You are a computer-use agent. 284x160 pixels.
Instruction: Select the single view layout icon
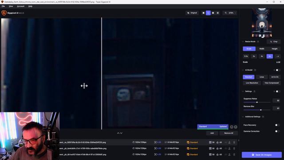(x=203, y=13)
